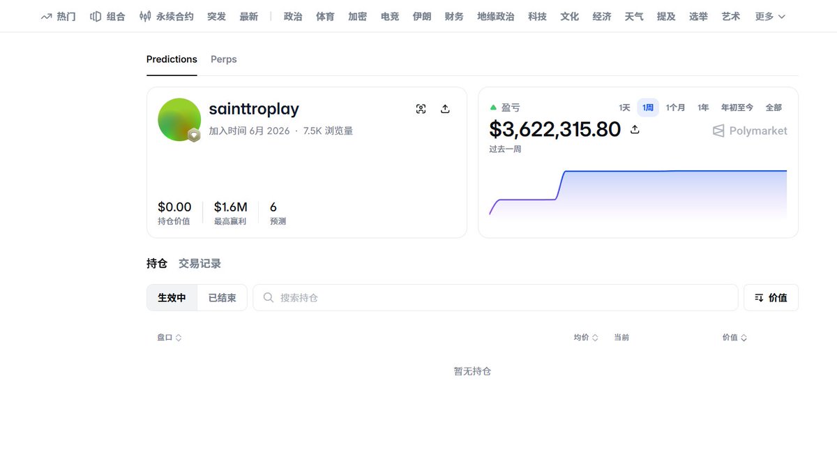
Task: Click the sainttroplay profile avatar
Action: point(179,119)
